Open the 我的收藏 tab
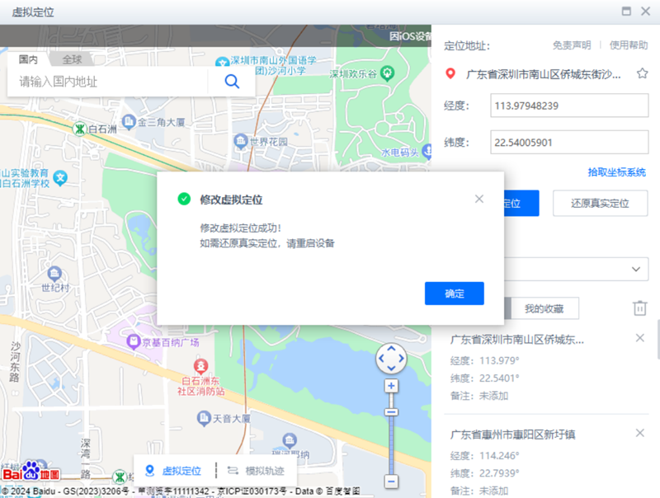 pos(544,308)
